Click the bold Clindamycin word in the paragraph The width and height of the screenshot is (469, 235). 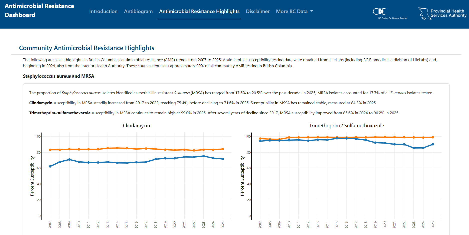pos(41,103)
